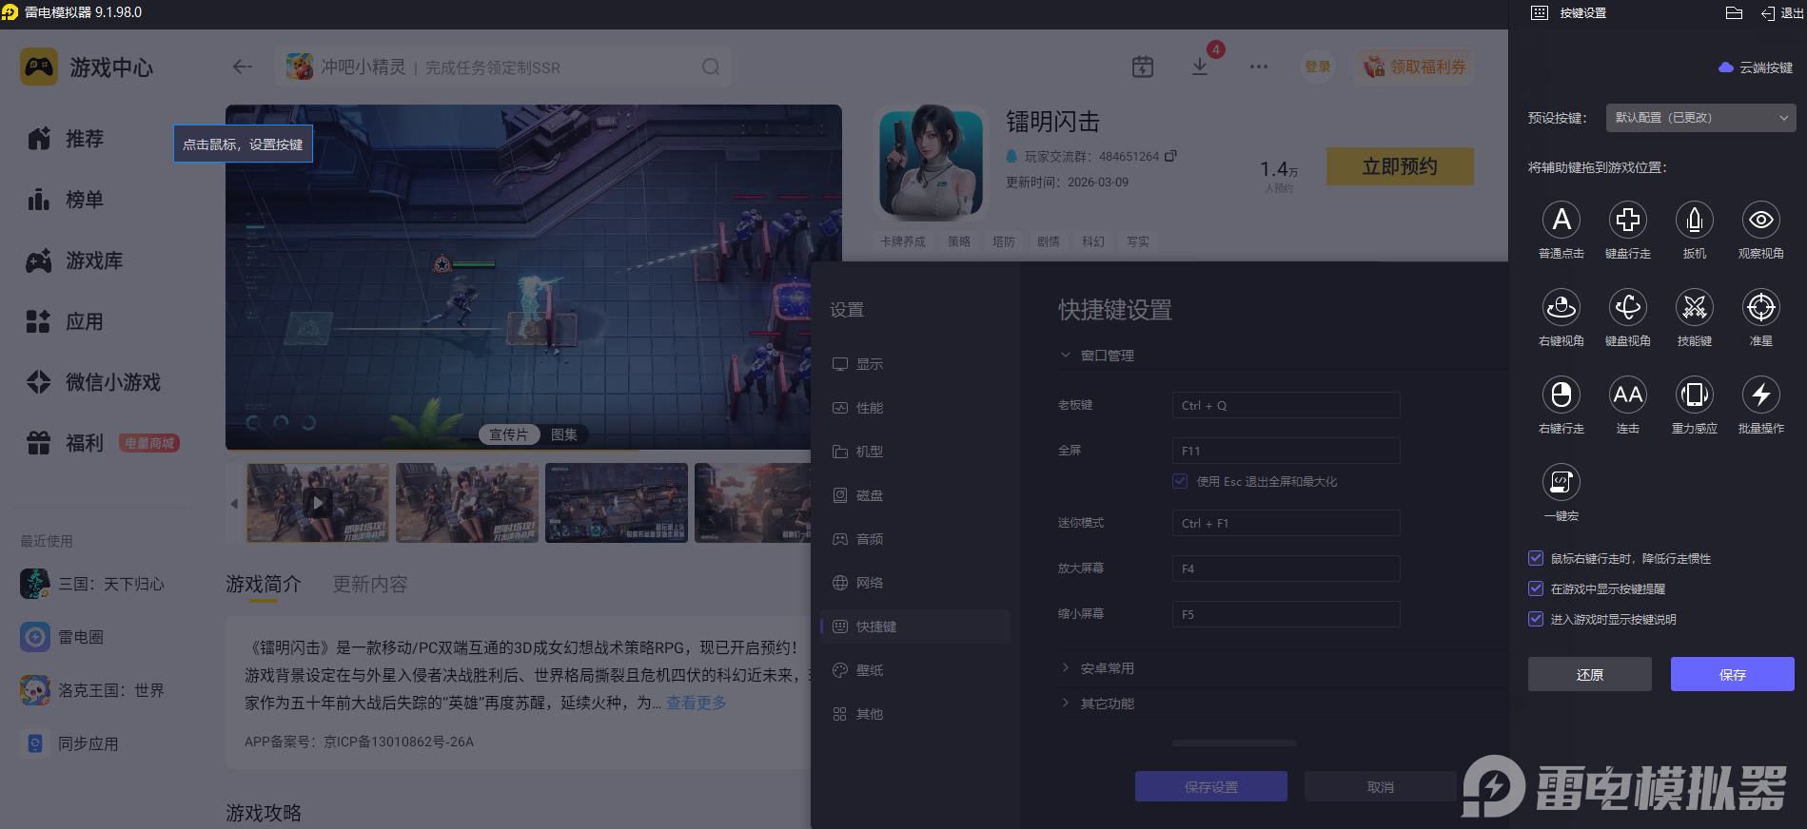Open 云端按键 cloud keymapping
The image size is (1807, 829).
(x=1756, y=67)
